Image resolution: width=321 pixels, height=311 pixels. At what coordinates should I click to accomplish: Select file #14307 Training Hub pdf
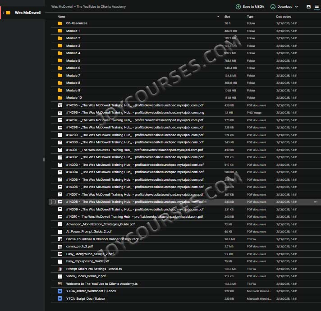(135, 195)
